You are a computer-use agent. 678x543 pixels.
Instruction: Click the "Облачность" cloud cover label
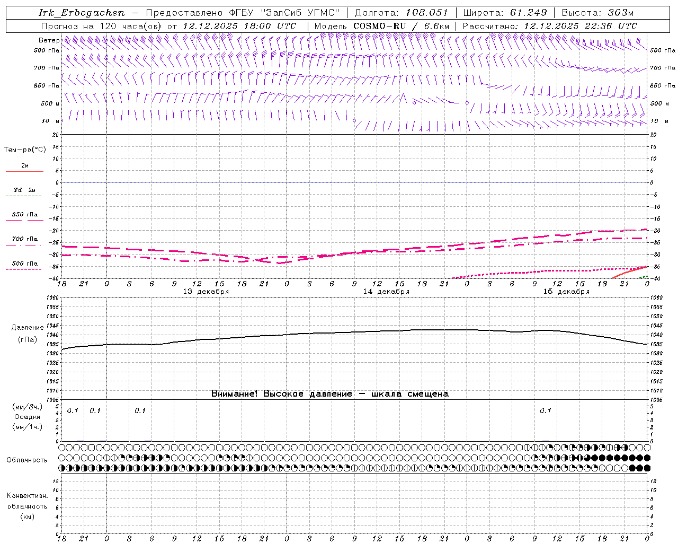(27, 460)
